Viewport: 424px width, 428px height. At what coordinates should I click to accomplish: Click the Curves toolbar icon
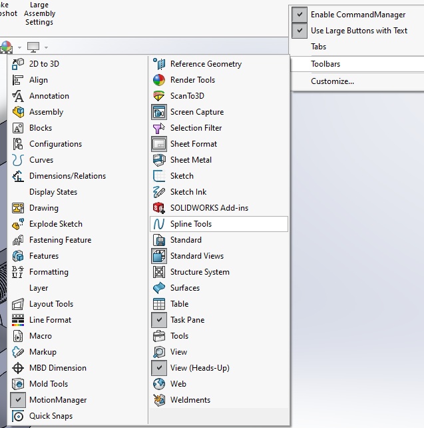point(18,160)
